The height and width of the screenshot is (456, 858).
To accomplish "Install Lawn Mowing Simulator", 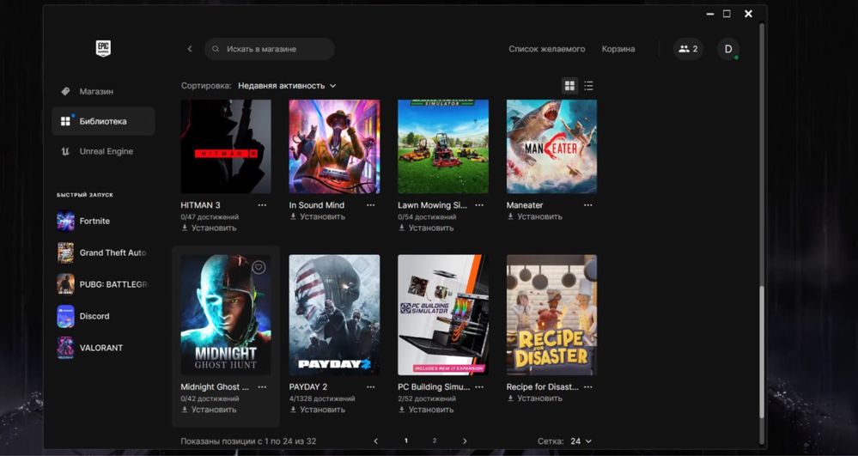I will click(426, 228).
